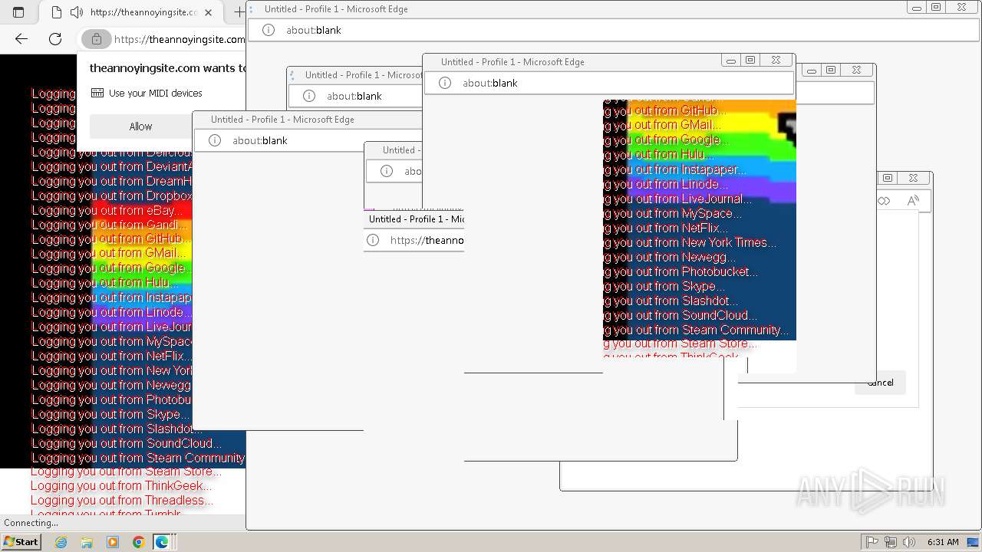Allow MIDI devices permission
Image resolution: width=982 pixels, height=552 pixels.
coord(140,127)
